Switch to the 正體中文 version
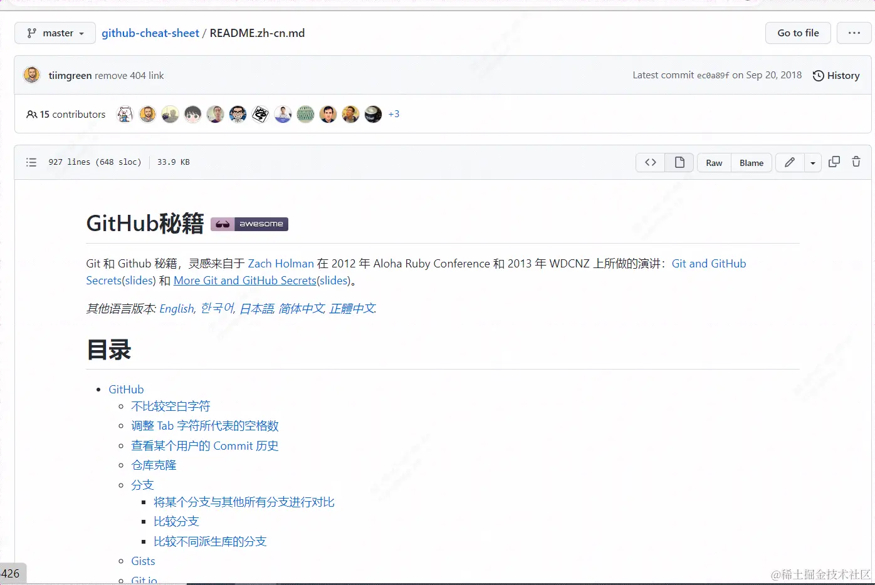 (352, 309)
